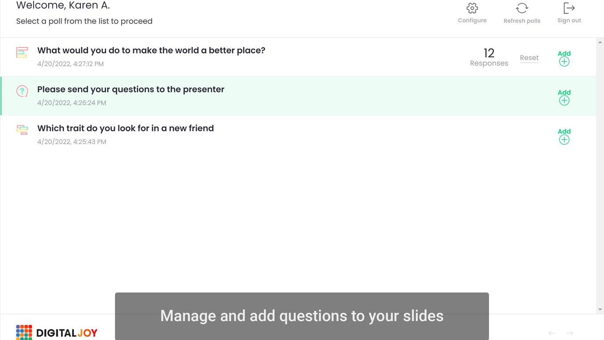
Task: Open the Configure gear icon
Action: click(472, 8)
